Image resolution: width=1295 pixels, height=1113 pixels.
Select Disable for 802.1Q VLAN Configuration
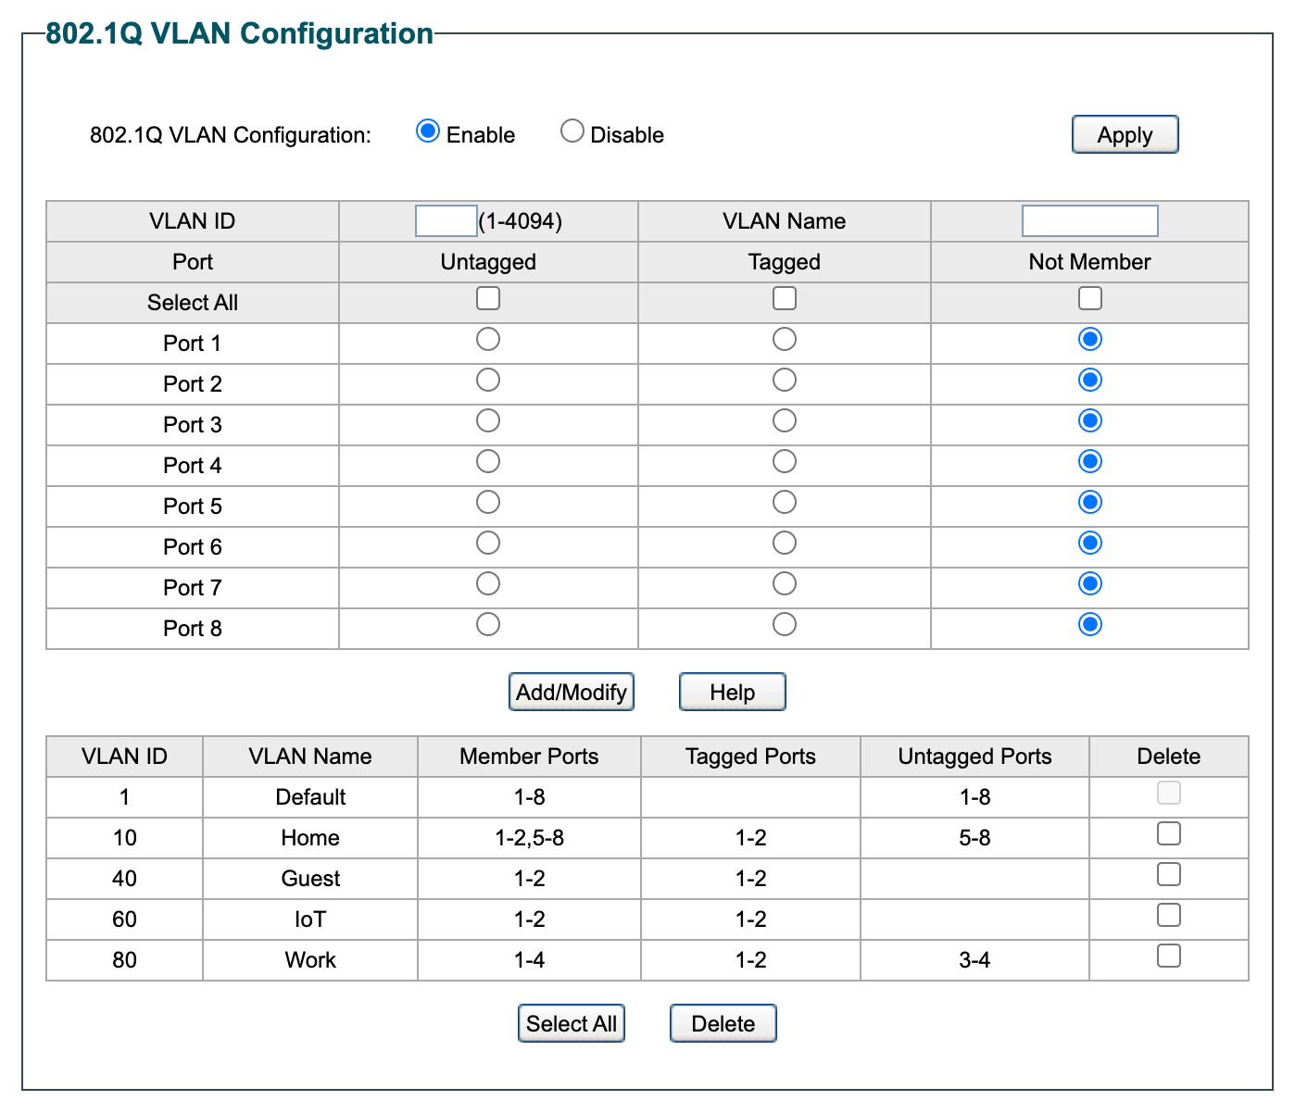[572, 131]
